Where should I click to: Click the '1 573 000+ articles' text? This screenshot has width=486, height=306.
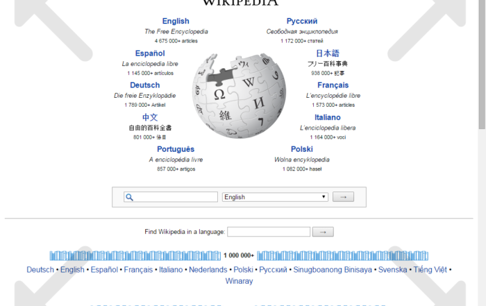click(333, 105)
